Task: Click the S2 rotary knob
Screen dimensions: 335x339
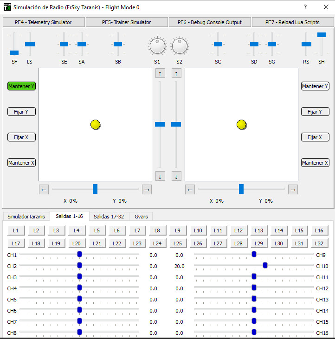Action: (x=180, y=46)
